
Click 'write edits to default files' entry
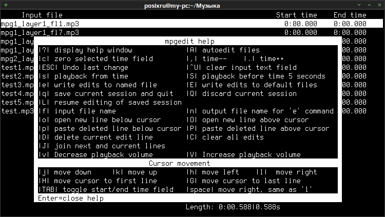[252, 85]
